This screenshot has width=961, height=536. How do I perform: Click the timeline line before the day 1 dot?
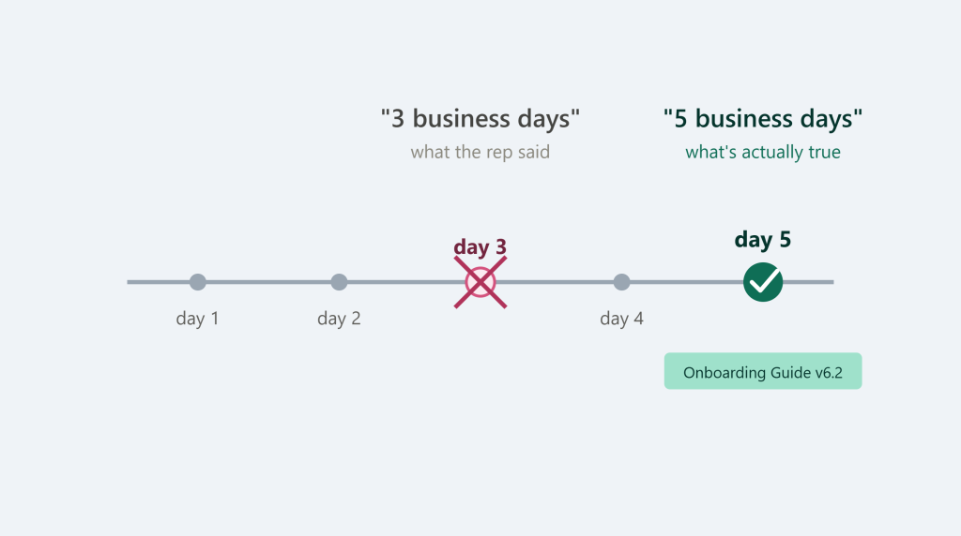(158, 282)
